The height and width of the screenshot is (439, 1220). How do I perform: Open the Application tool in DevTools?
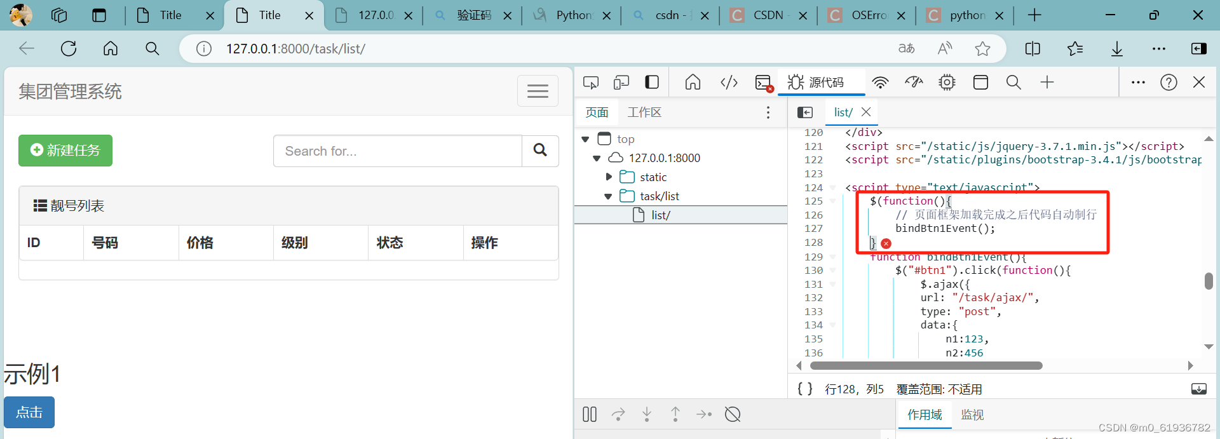980,82
